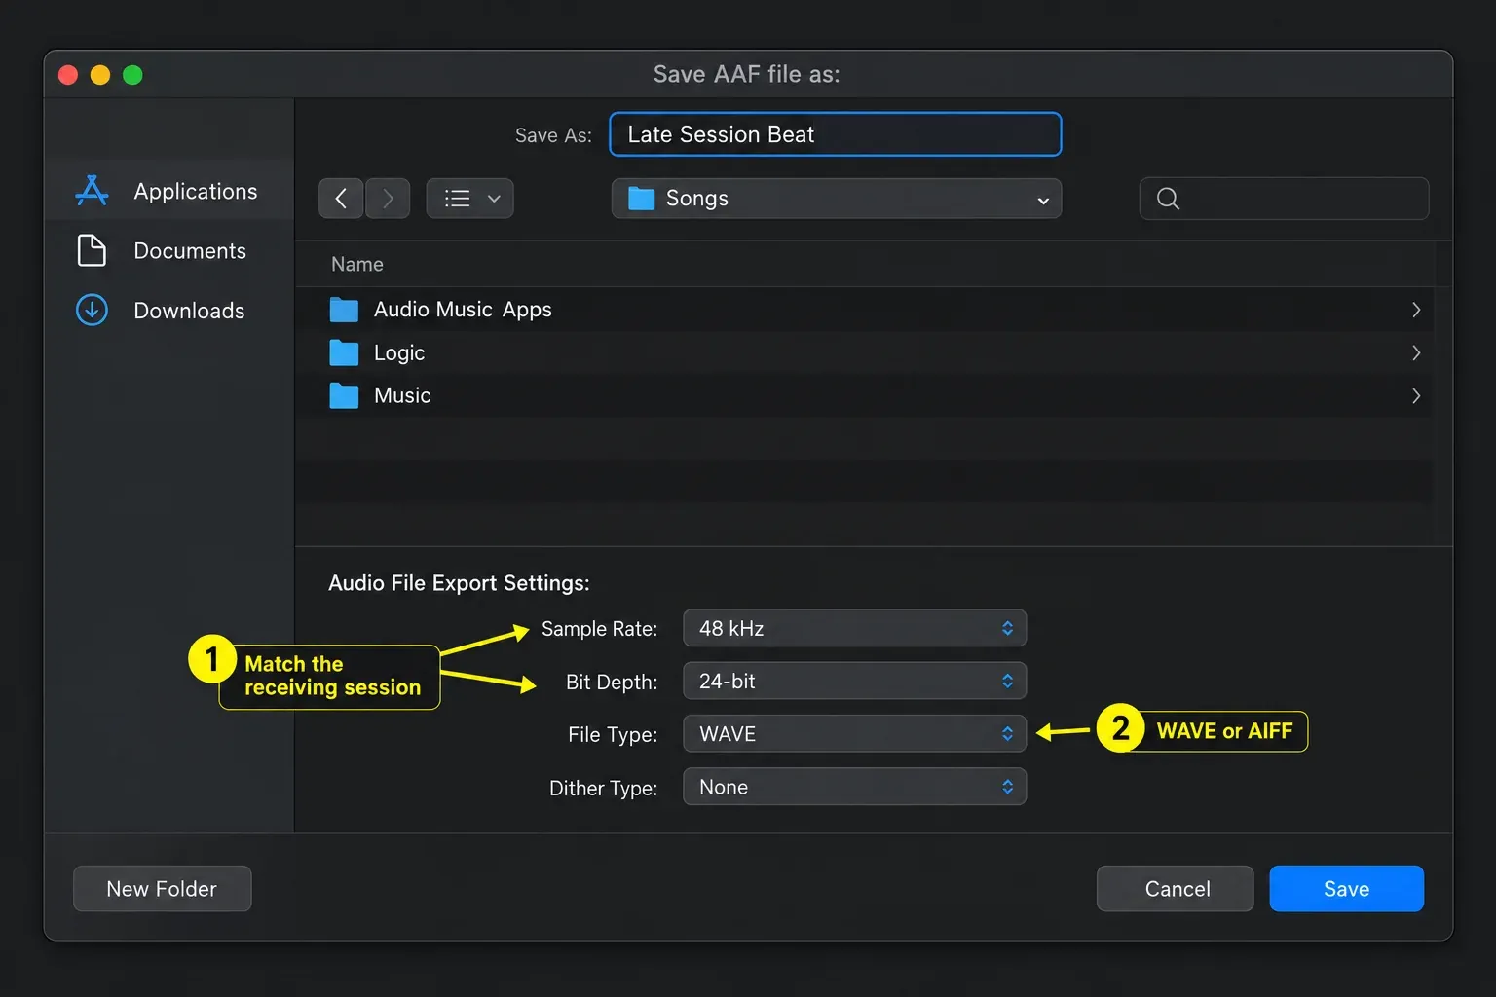
Task: Select the Audio Music Apps folder icon
Action: pos(344,310)
